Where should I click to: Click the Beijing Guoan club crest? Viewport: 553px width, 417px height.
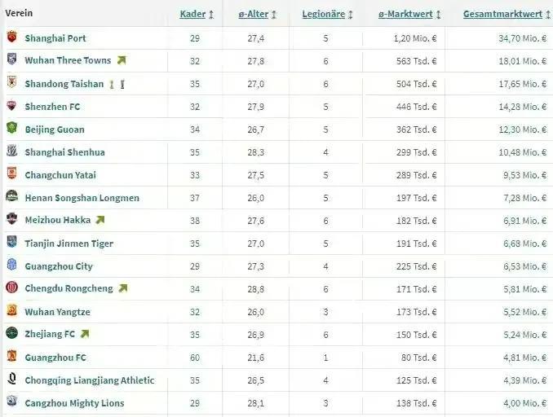point(11,128)
